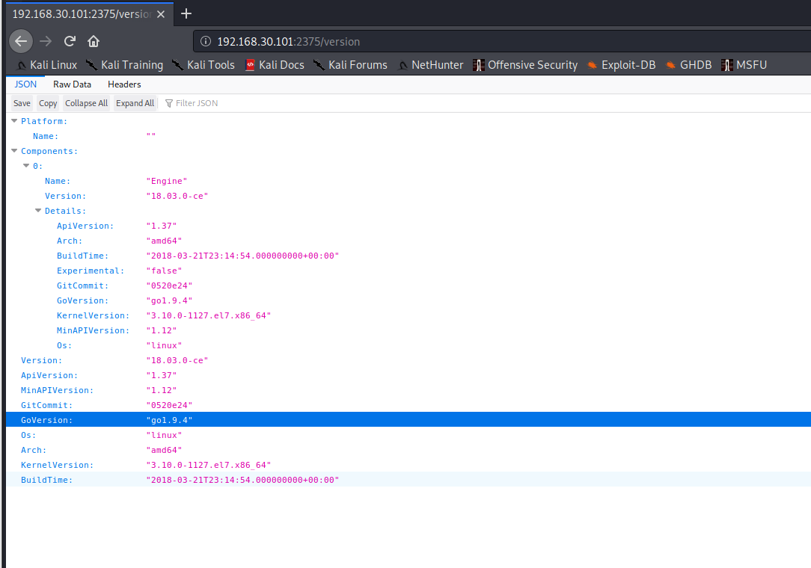Select the top-level GitCommit row

point(408,405)
